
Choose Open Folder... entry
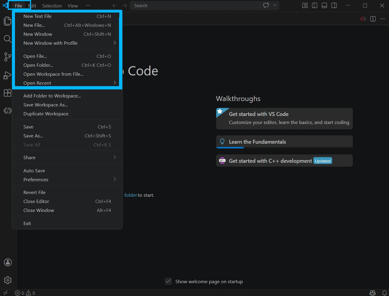[x=67, y=65]
